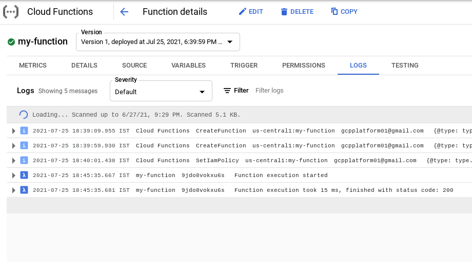Expand the SetIamPolicy log entry
The image size is (472, 262).
(14, 161)
